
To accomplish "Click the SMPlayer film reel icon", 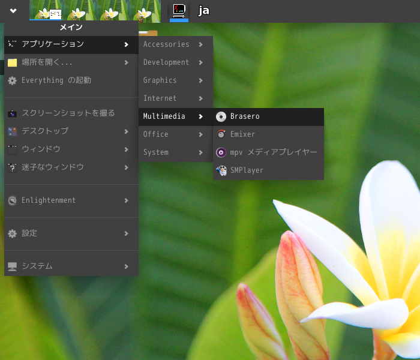I will (221, 170).
